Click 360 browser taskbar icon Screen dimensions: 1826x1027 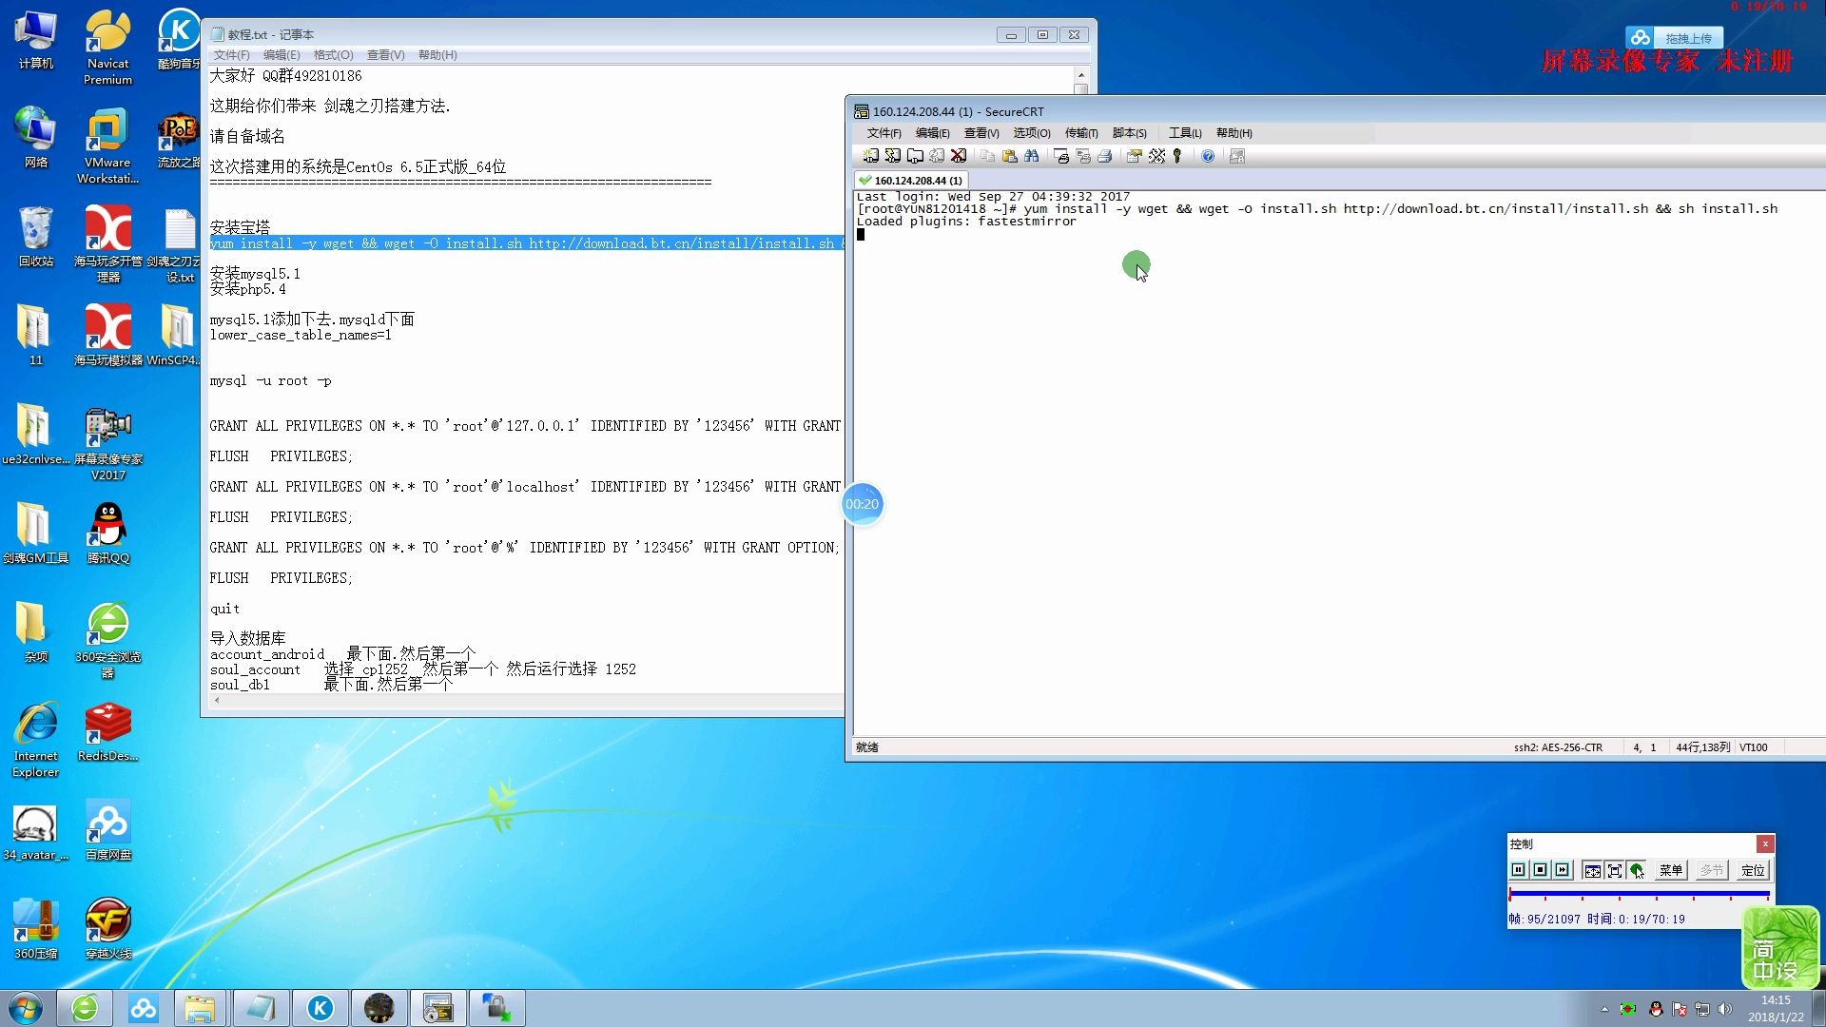pyautogui.click(x=85, y=1008)
